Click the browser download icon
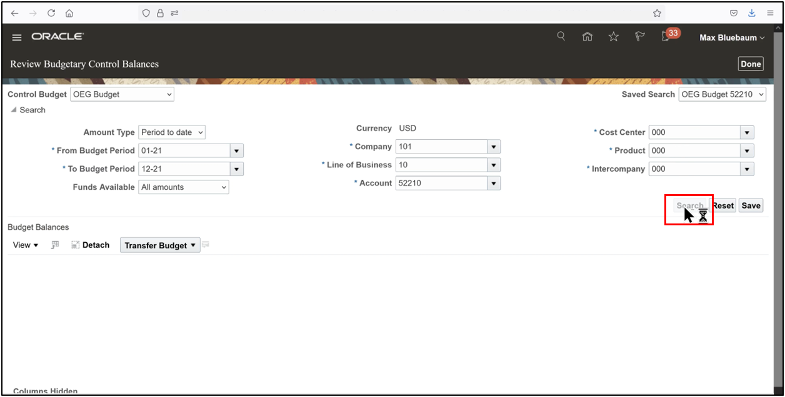The width and height of the screenshot is (785, 397). pyautogui.click(x=751, y=12)
